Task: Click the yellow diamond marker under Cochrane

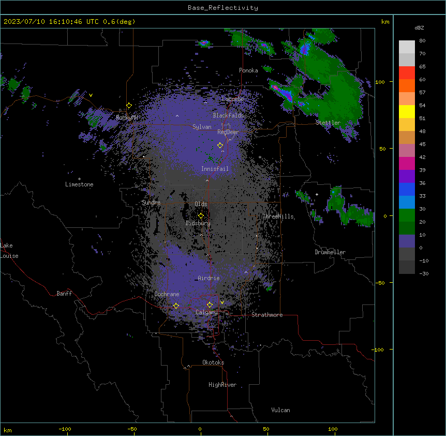Action: [176, 306]
